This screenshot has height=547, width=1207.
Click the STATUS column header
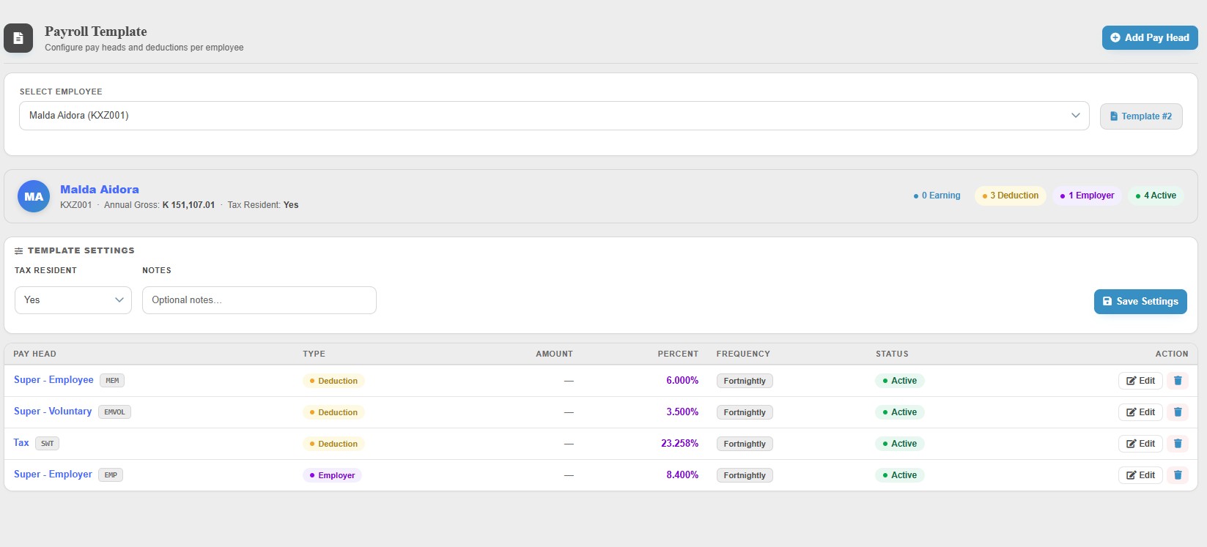pos(892,354)
